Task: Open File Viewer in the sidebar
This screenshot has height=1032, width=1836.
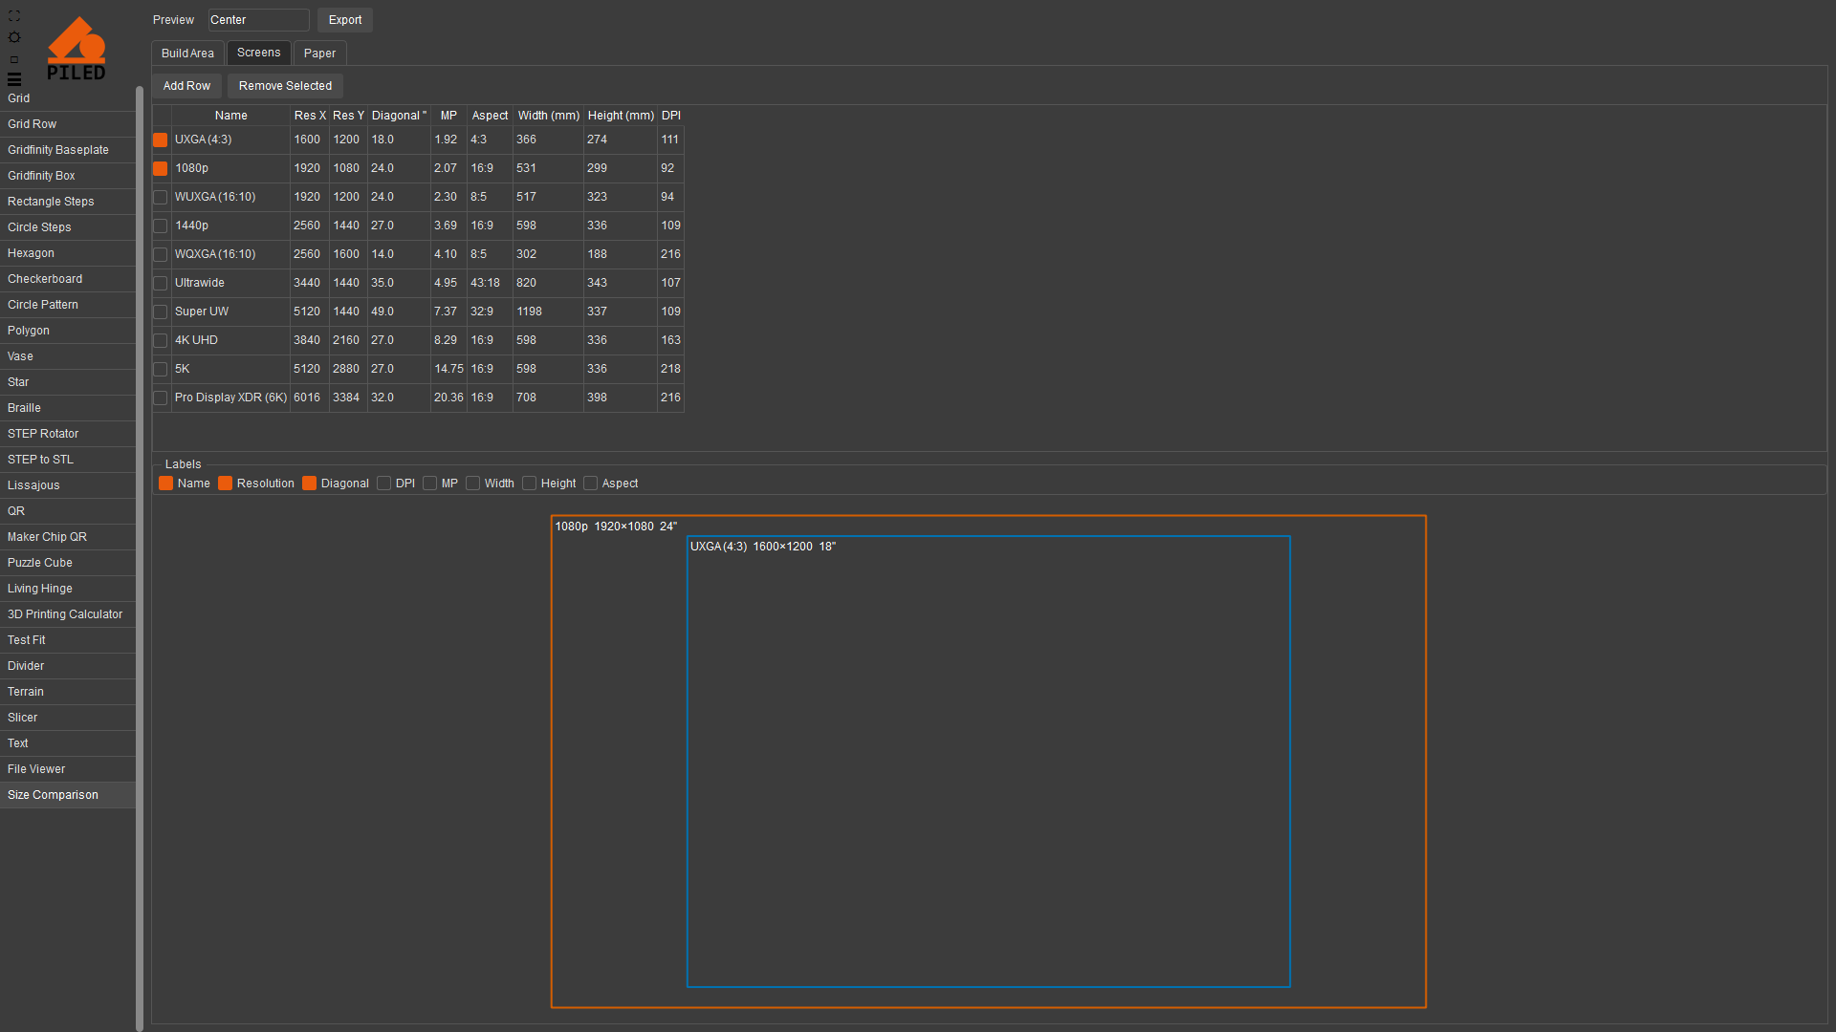Action: point(68,769)
